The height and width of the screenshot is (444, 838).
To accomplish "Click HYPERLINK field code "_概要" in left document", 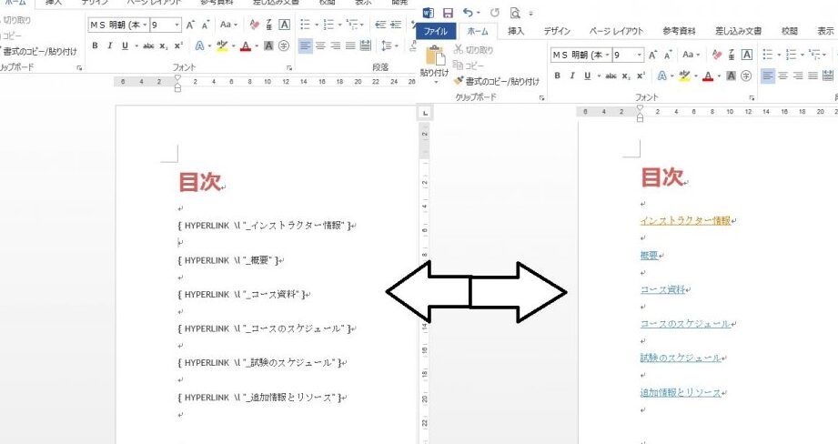I will [x=227, y=260].
